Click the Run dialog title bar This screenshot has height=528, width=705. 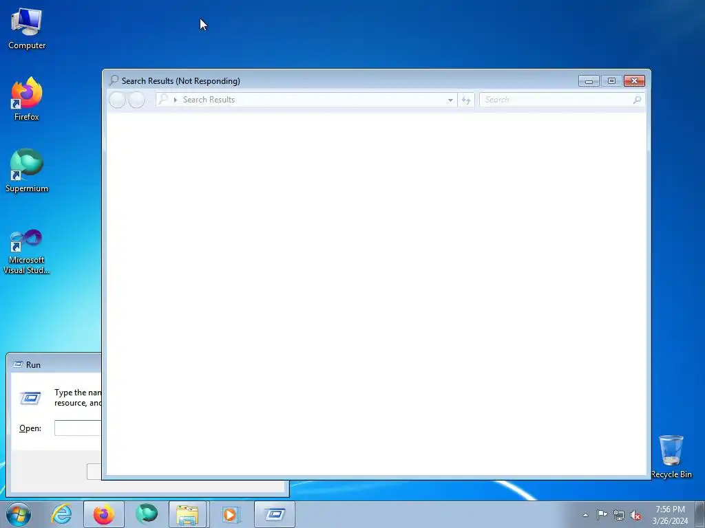(x=54, y=364)
